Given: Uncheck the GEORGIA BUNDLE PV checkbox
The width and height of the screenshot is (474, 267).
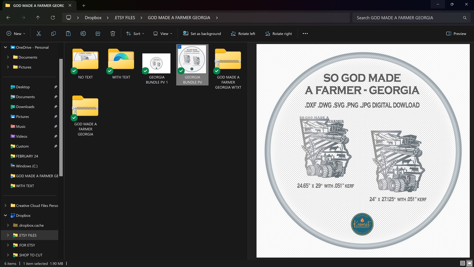Looking at the screenshot, I should tap(179, 47).
